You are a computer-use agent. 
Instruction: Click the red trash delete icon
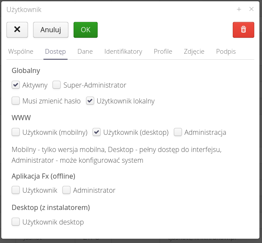click(x=244, y=30)
